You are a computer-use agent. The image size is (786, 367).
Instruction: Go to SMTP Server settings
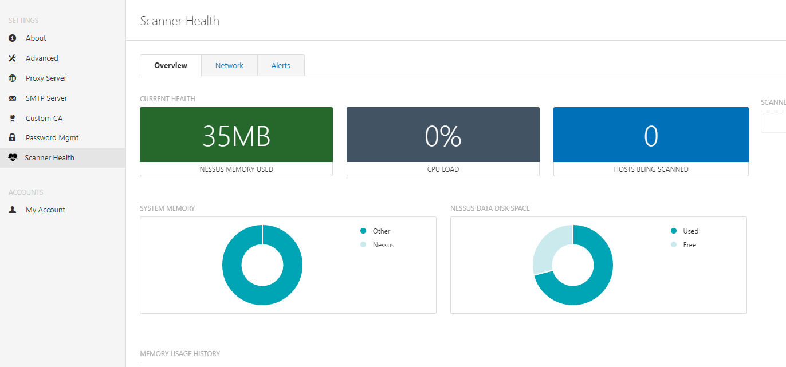coord(46,98)
